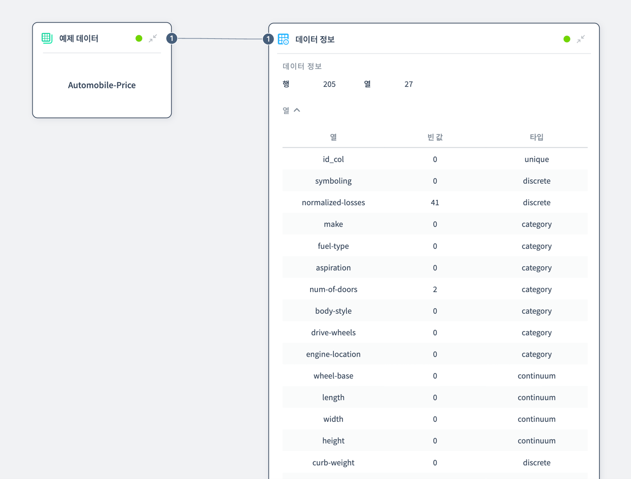Collapse the 열 column list chevron
631x479 pixels.
pyautogui.click(x=297, y=110)
